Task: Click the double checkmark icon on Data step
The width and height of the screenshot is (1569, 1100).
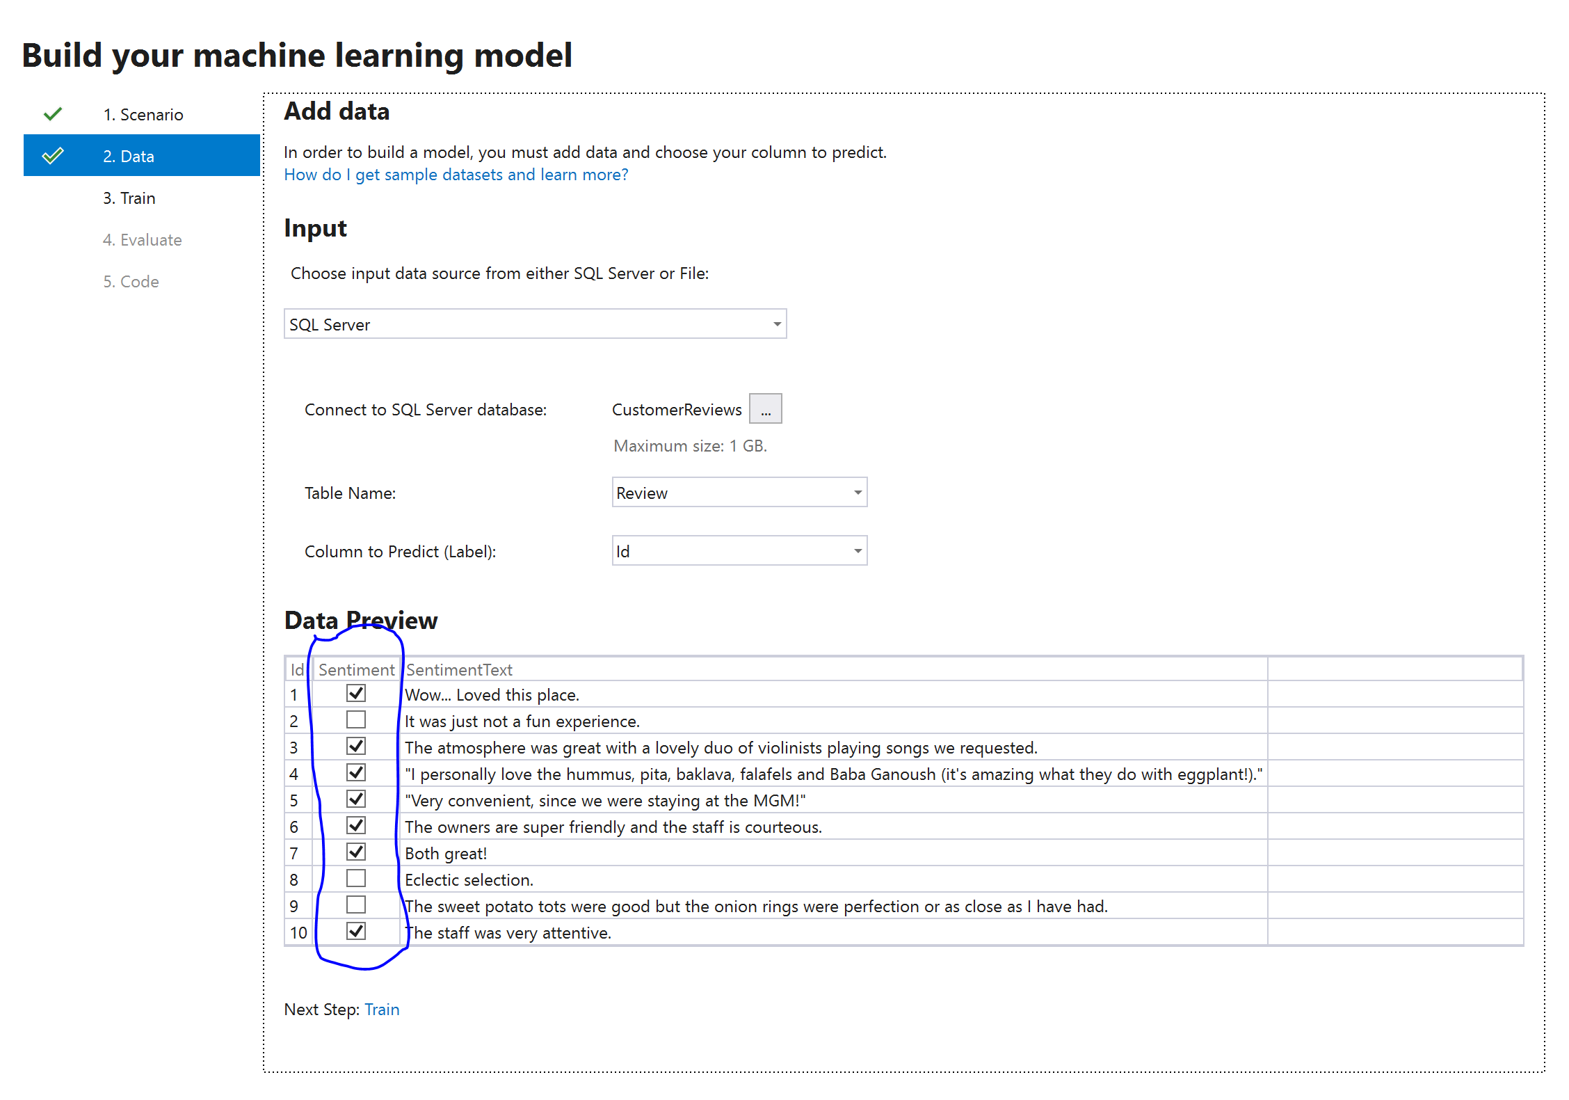Action: pyautogui.click(x=54, y=155)
